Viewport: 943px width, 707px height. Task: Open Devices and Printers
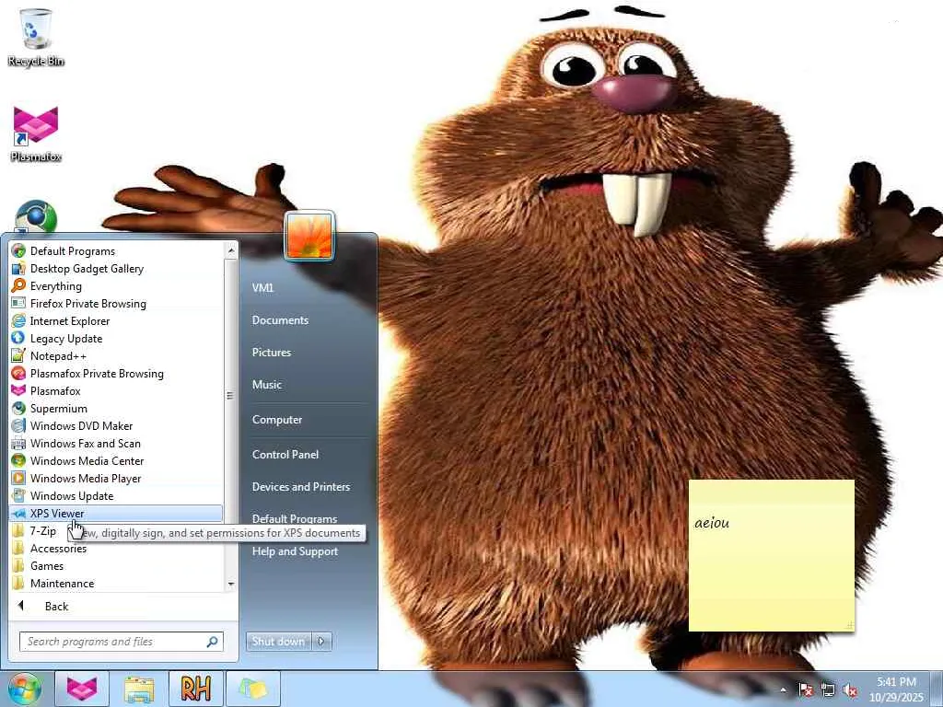tap(301, 486)
